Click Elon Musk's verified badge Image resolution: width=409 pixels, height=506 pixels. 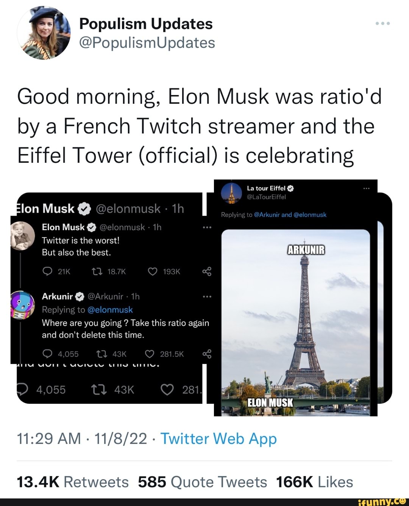(x=90, y=227)
